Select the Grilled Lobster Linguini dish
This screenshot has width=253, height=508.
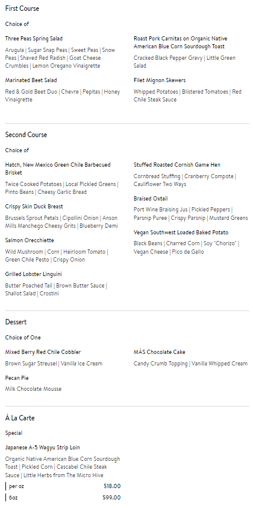[x=33, y=274]
